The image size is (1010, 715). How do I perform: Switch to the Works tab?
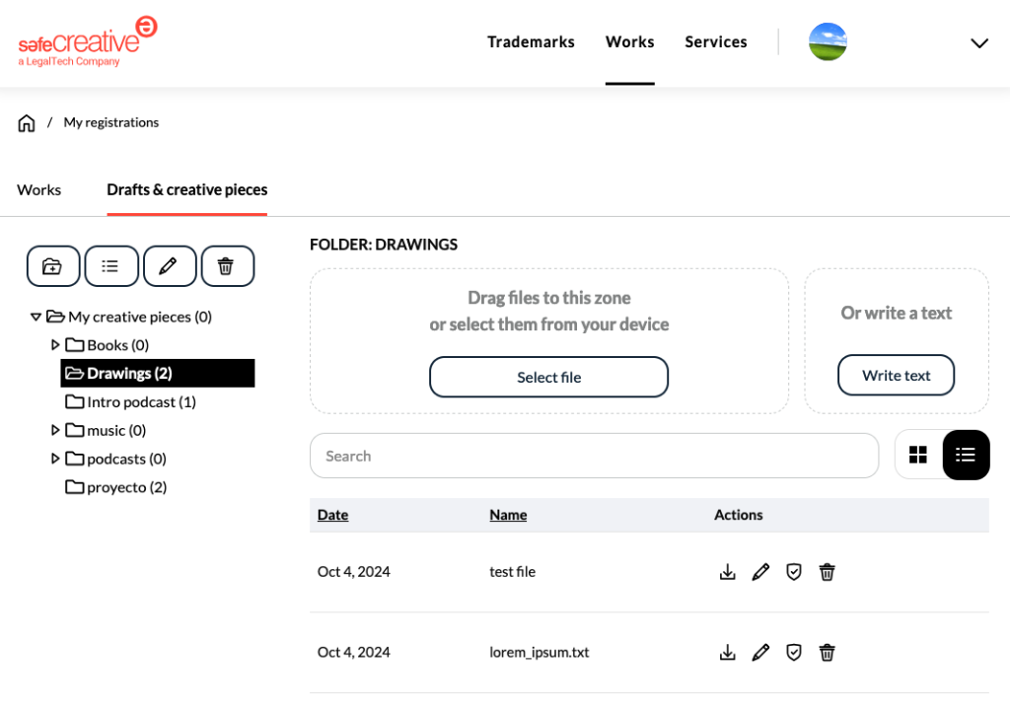pyautogui.click(x=39, y=189)
